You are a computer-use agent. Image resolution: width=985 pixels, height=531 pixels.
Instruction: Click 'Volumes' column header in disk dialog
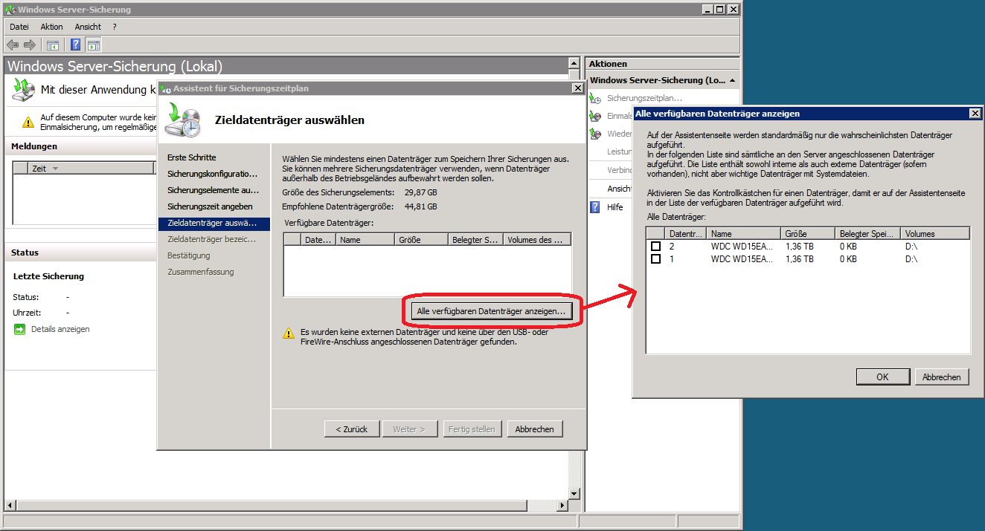935,233
